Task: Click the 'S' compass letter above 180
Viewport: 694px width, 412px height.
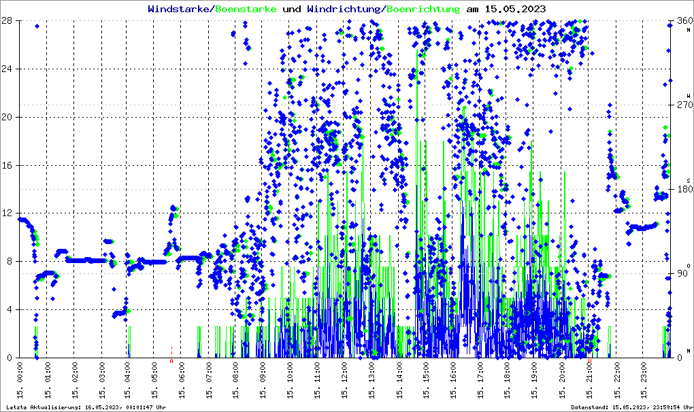Action: [689, 181]
